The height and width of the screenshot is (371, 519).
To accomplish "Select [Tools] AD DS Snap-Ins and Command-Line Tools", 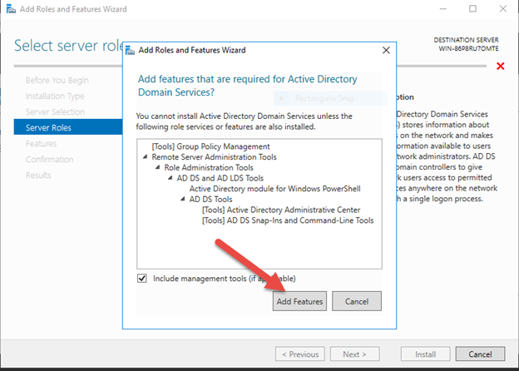I will click(288, 220).
